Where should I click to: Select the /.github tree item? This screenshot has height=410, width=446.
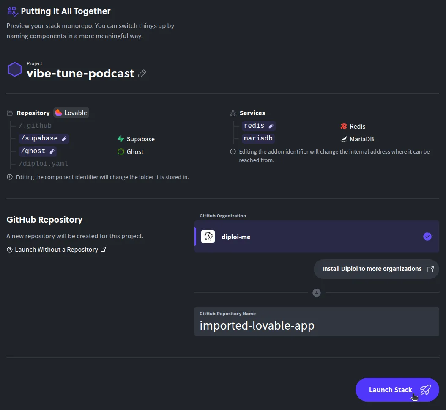click(x=35, y=126)
